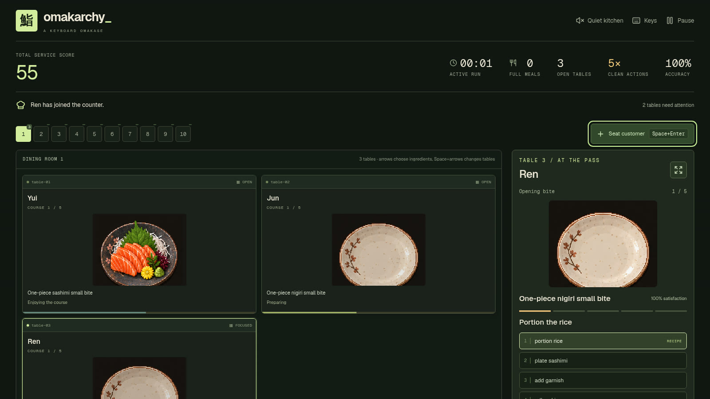710x399 pixels.
Task: Click the 5x clean actions stat
Action: click(x=628, y=68)
